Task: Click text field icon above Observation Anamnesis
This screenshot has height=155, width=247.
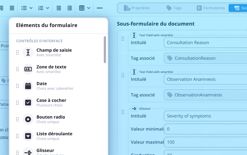Action: 134,72
